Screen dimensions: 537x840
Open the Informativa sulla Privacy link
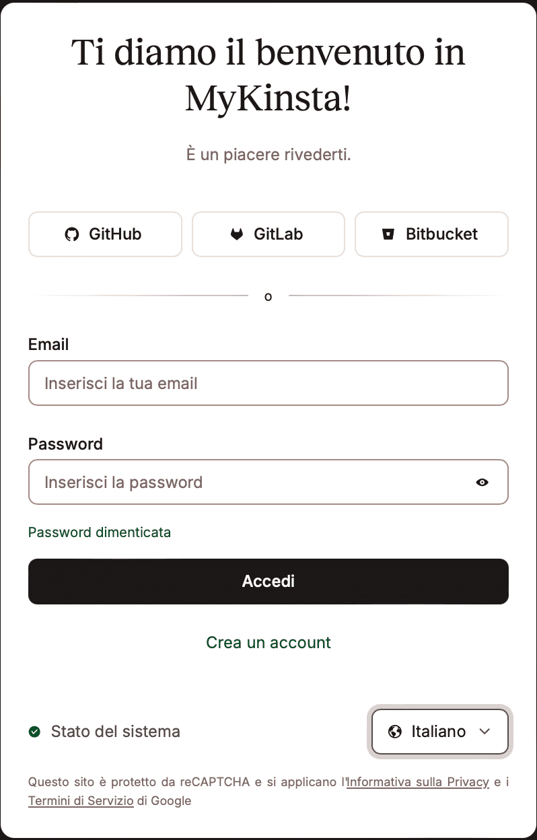coord(417,782)
